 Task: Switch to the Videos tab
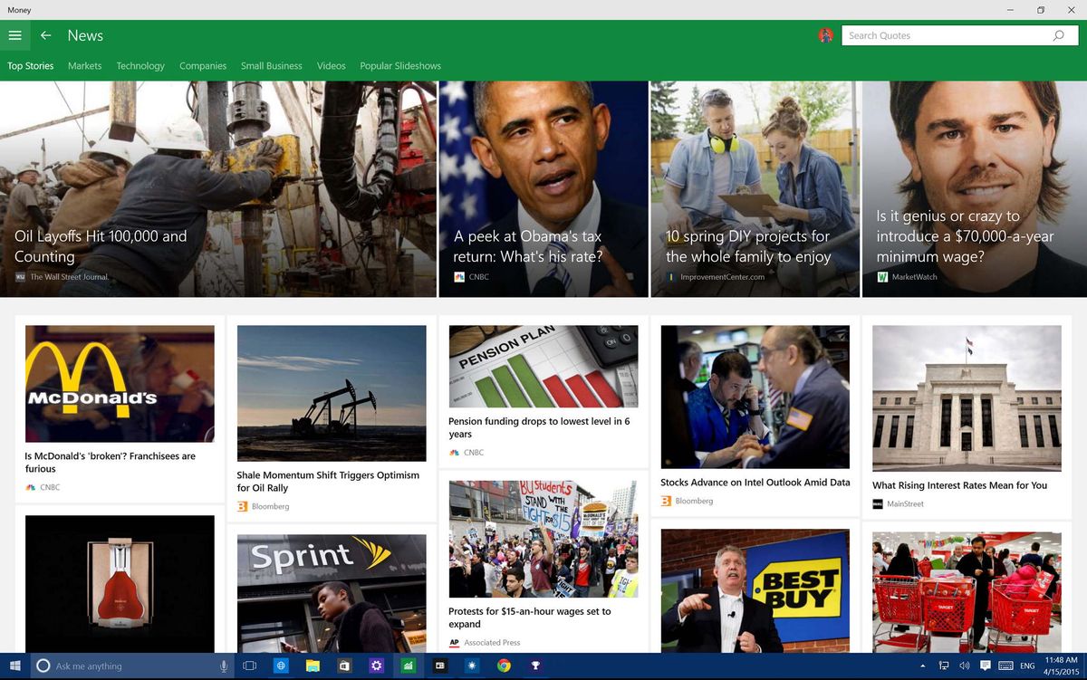pos(331,66)
